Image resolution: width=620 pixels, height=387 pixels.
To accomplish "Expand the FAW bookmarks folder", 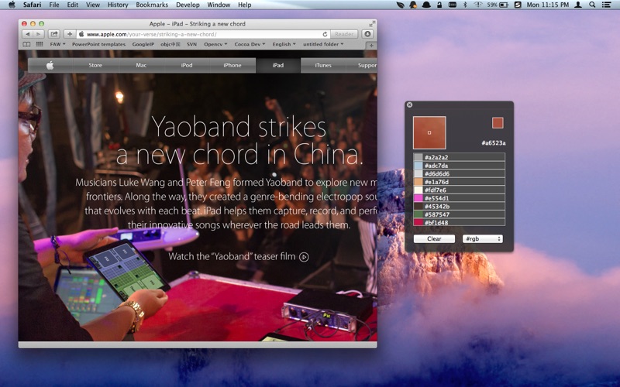I will tap(57, 44).
